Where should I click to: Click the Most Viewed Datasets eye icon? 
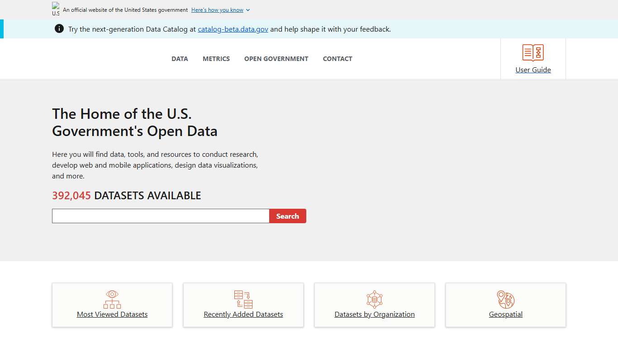(x=112, y=299)
